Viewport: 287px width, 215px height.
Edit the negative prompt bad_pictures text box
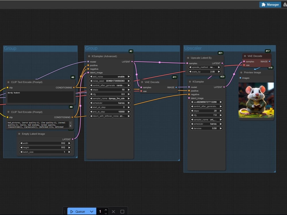pos(38,125)
